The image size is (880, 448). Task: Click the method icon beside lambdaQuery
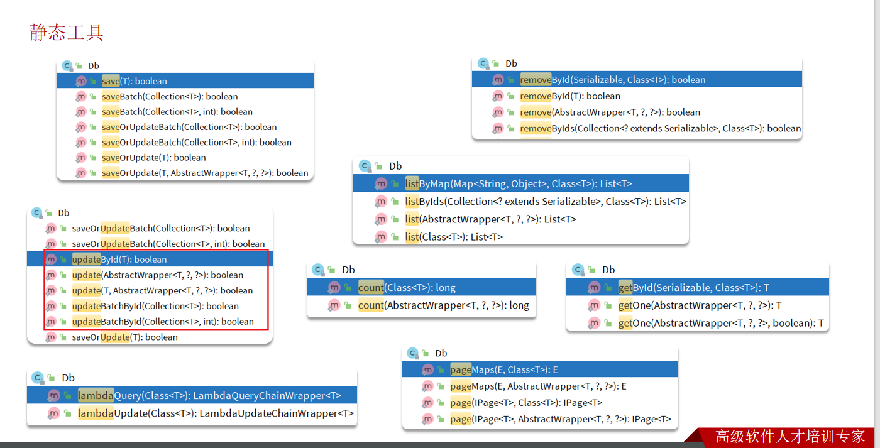click(x=54, y=396)
